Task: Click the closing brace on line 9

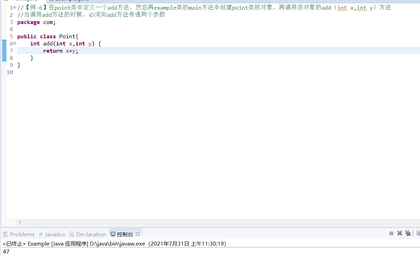Action: coord(19,65)
